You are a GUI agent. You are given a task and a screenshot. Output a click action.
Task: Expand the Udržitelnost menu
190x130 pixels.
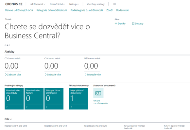tap(37, 4)
